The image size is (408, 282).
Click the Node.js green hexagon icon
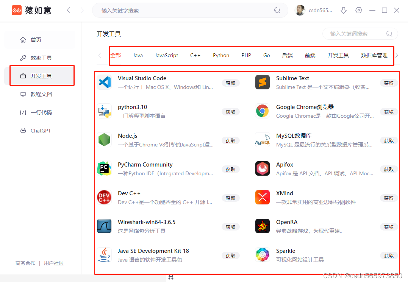[104, 140]
